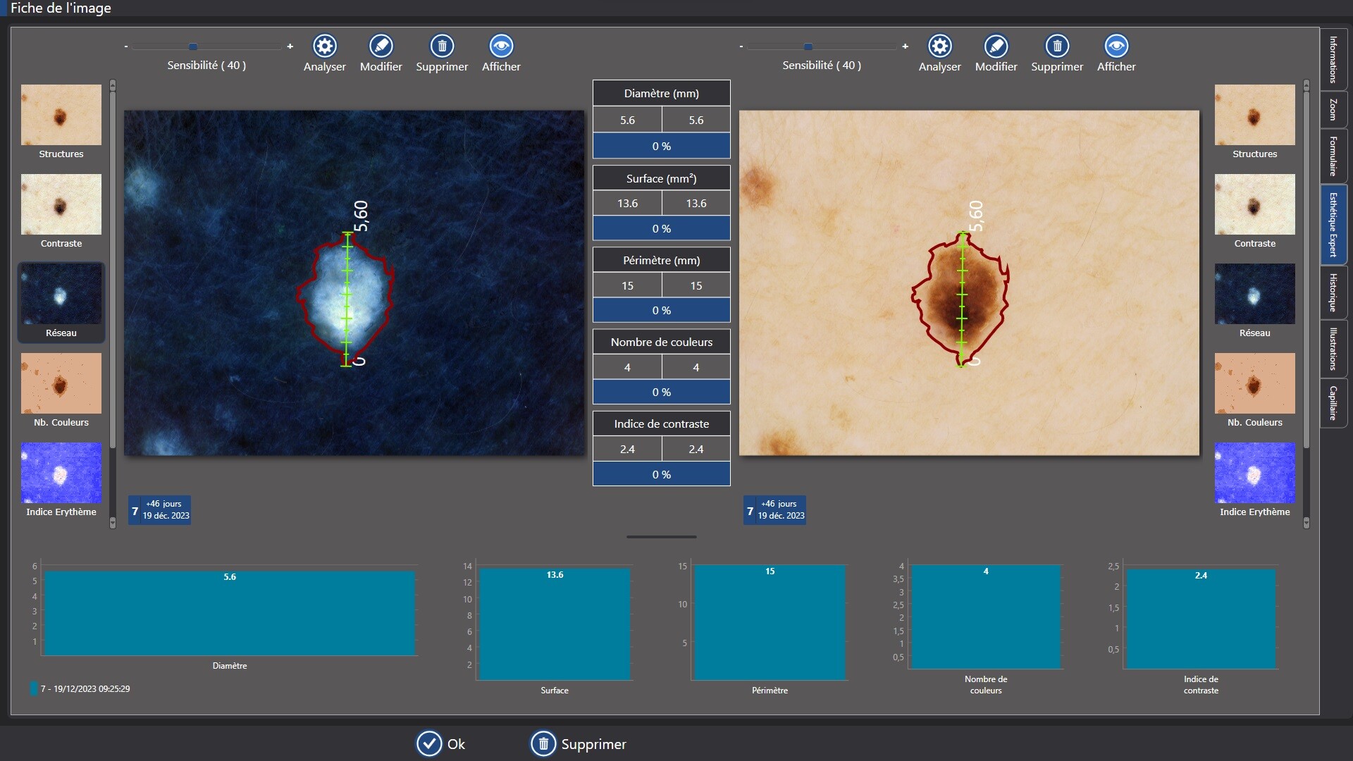Enable the right image contour display via Afficher
Screen dimensions: 1353x761
click(1117, 45)
